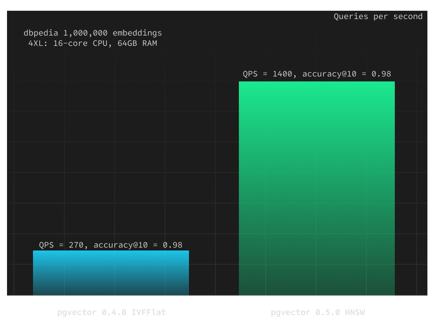Click the "pgvector 0.5.0 HNSW" axis label

click(x=318, y=312)
